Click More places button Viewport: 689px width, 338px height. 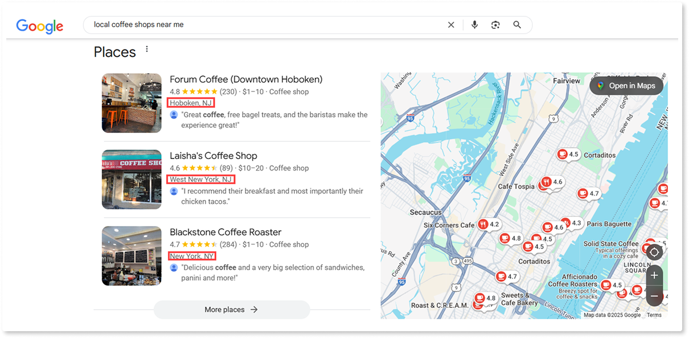232,310
